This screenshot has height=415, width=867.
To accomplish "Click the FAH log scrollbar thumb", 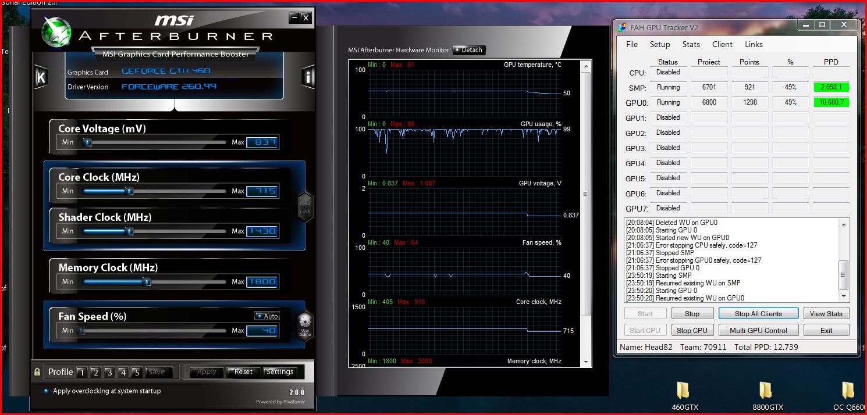I will click(x=843, y=275).
